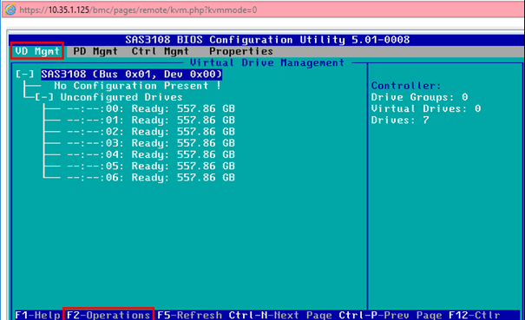Select drive --:--:02 Ready 557.86 GB
The width and height of the screenshot is (525, 320).
click(151, 132)
